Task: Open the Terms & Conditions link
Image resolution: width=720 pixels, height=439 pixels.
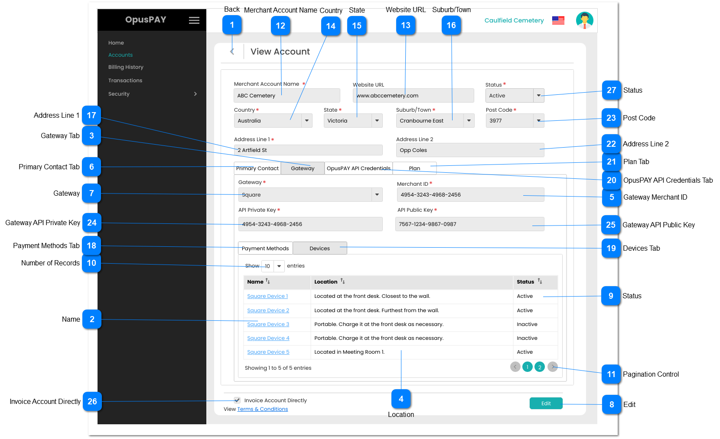Action: pyautogui.click(x=262, y=409)
